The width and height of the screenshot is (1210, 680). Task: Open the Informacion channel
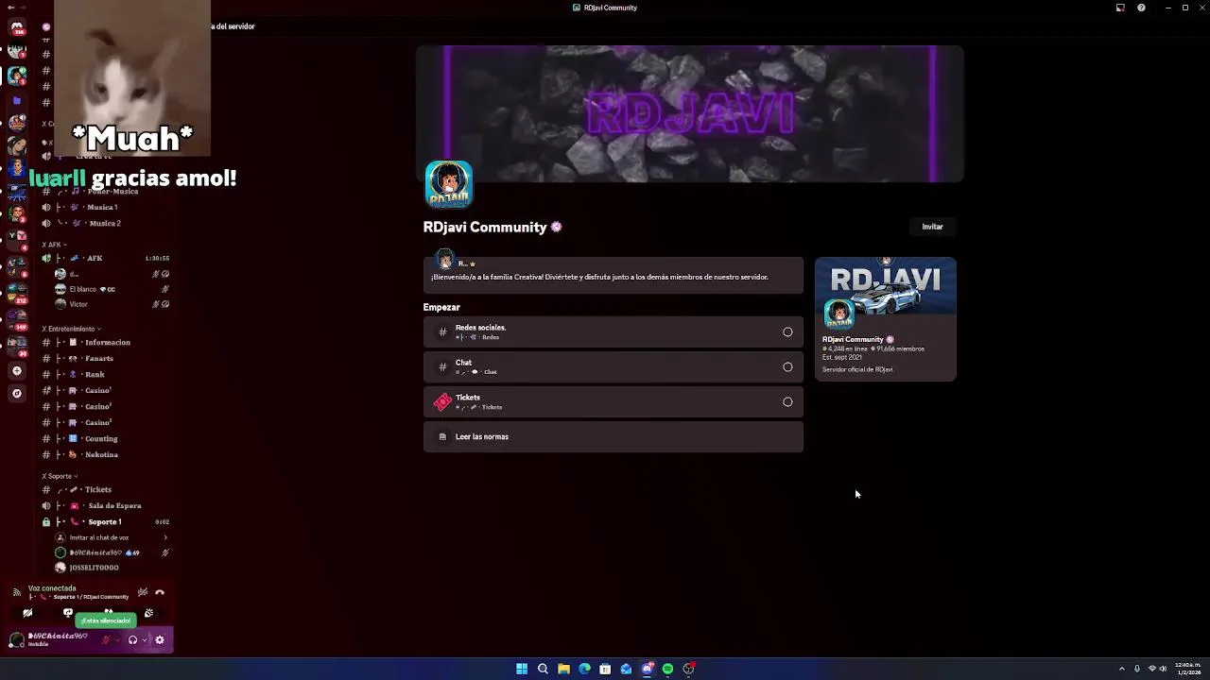[104, 342]
